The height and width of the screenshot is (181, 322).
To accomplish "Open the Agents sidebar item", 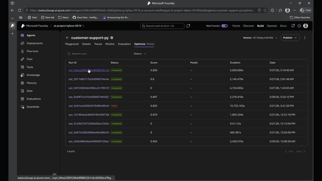I will point(31,35).
